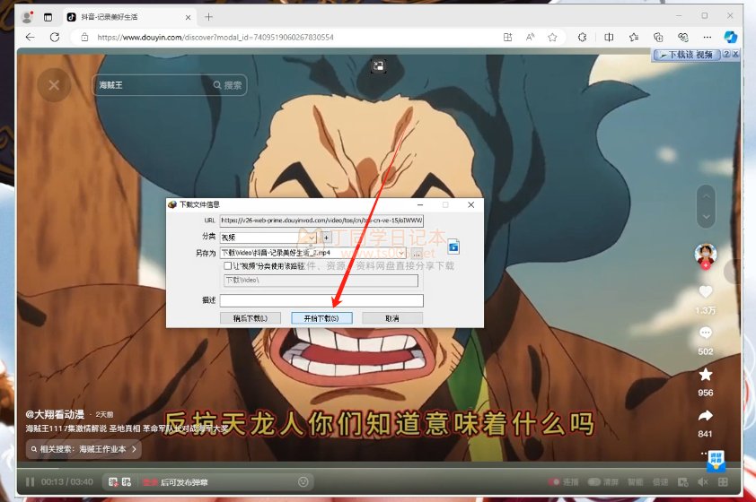Click the picture-in-picture icon in player bar
This screenshot has height=502, width=756.
coord(682,481)
